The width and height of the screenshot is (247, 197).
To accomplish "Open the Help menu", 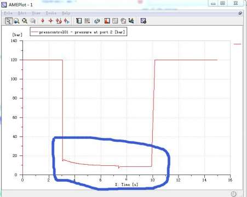I will point(66,13).
